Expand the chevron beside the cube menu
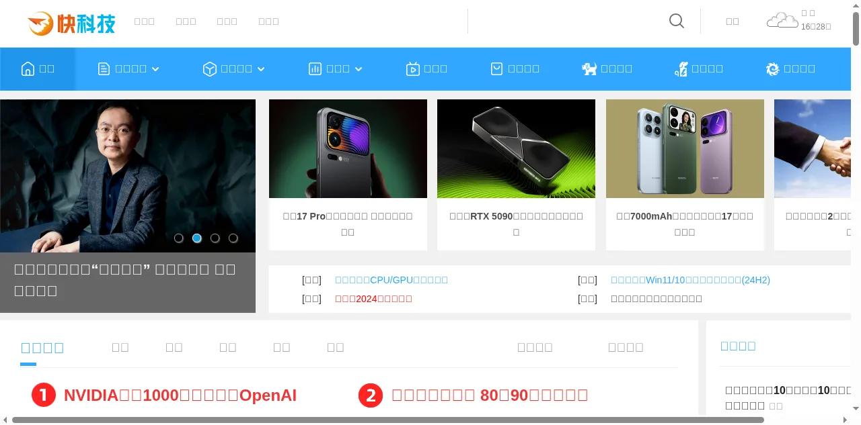The width and height of the screenshot is (861, 425). coord(261,69)
